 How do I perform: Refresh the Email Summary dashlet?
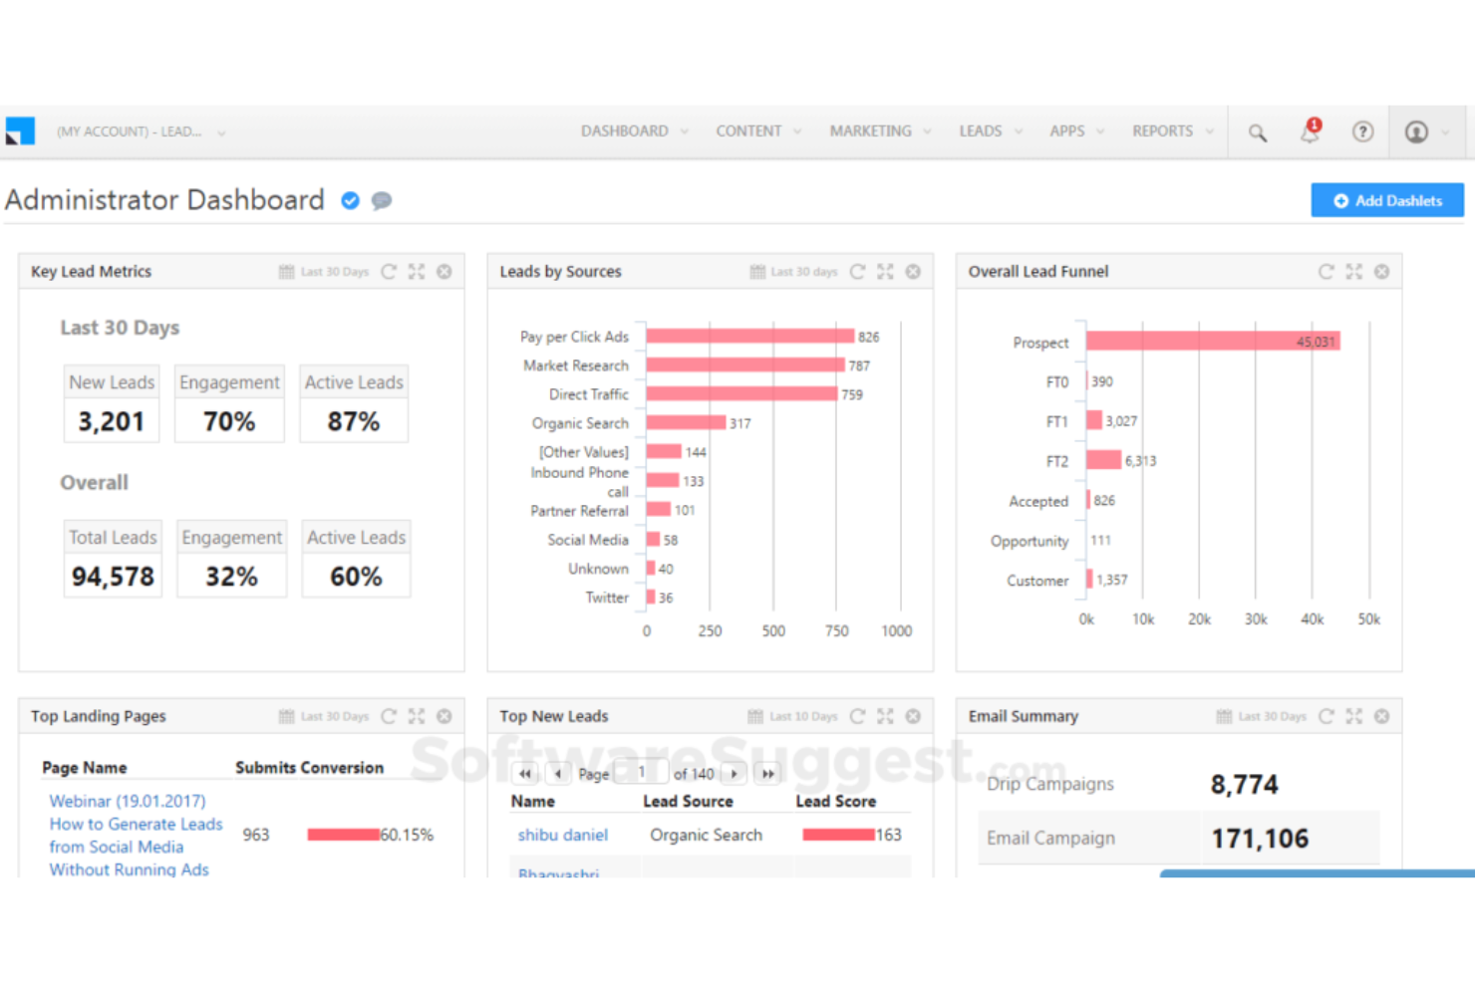tap(1326, 716)
